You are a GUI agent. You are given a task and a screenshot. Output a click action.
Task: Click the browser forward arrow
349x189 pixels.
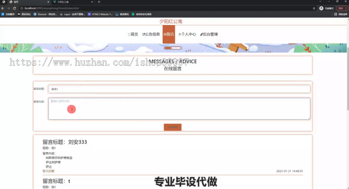(x=9, y=8)
